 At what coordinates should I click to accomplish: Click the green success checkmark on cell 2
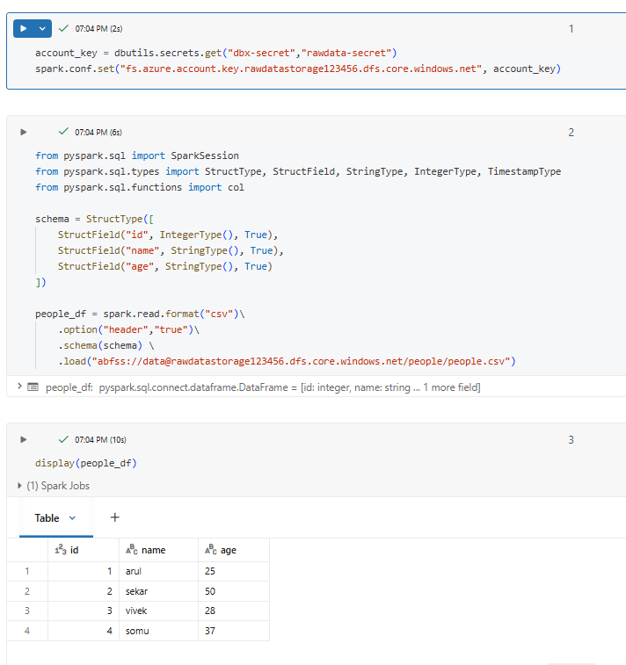[63, 132]
